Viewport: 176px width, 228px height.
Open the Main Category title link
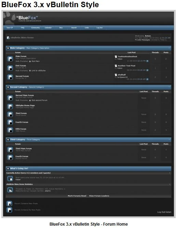coord(17,48)
